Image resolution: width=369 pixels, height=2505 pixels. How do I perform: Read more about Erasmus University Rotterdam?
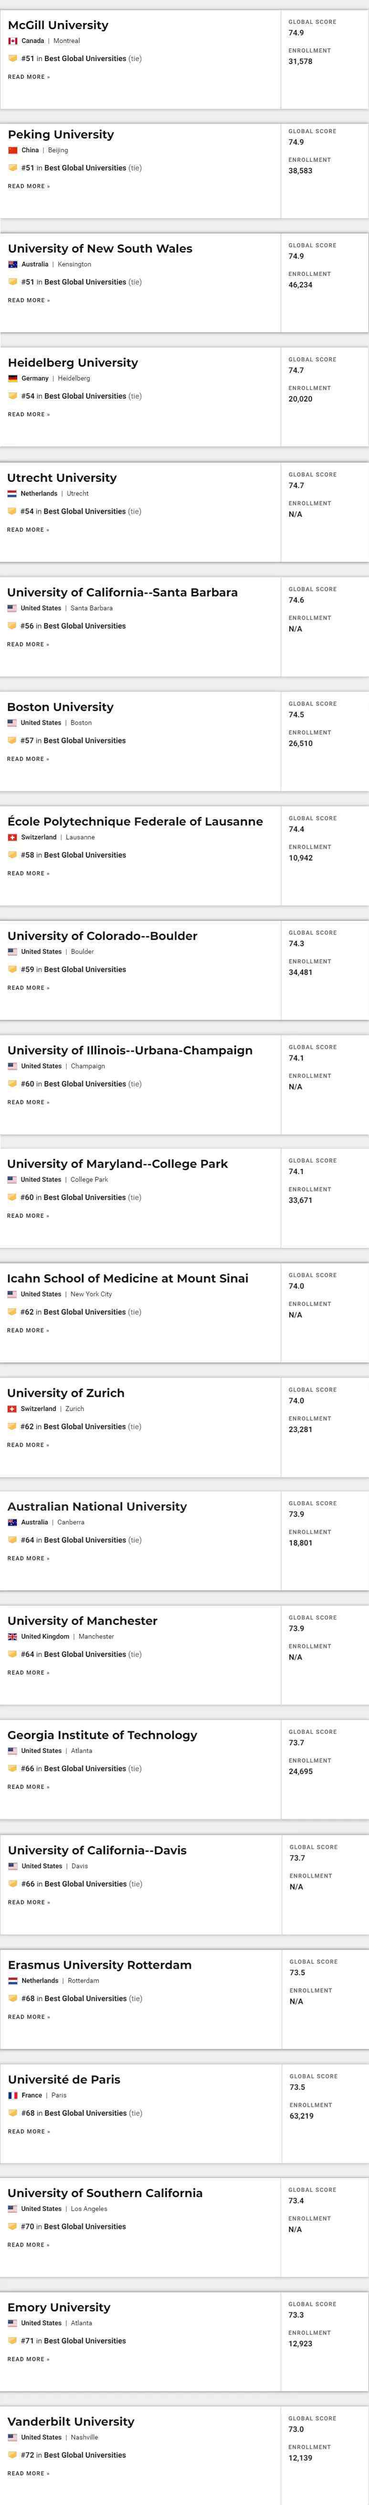(x=29, y=2017)
